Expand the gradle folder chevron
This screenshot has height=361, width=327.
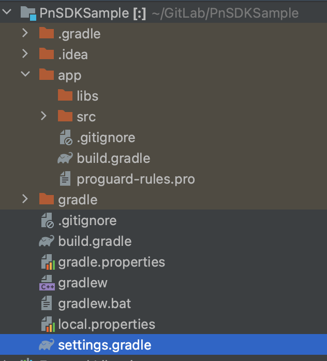tap(25, 199)
